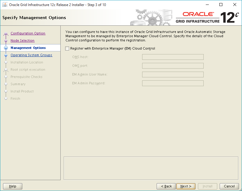Click Install Product step text
The width and height of the screenshot is (242, 191).
tap(22, 91)
